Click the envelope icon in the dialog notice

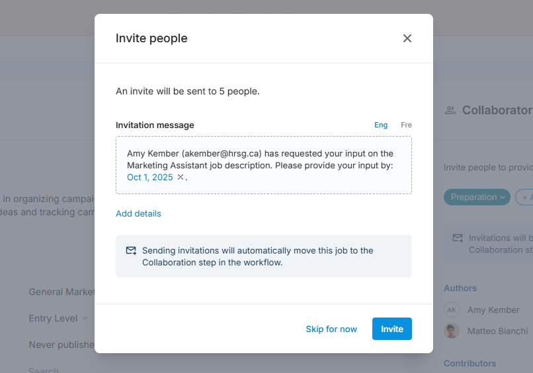tap(131, 251)
